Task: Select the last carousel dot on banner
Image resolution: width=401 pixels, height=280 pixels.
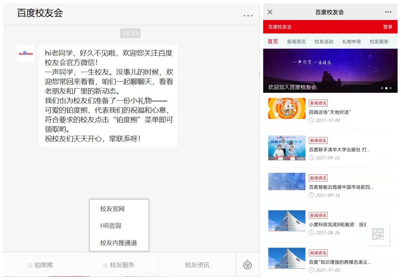Action: coord(390,88)
